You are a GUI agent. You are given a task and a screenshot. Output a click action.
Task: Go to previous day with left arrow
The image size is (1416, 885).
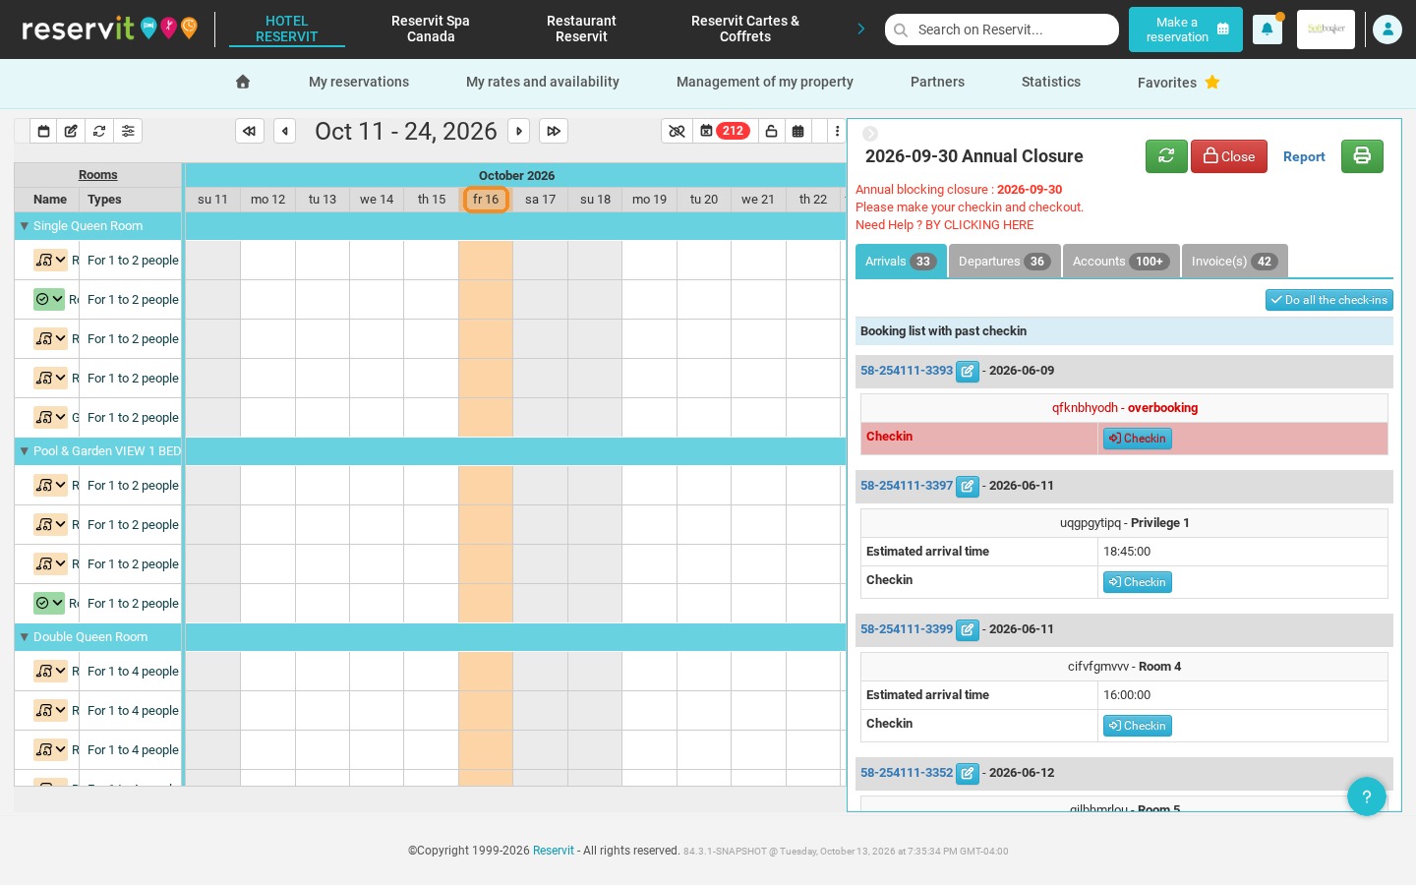285,131
